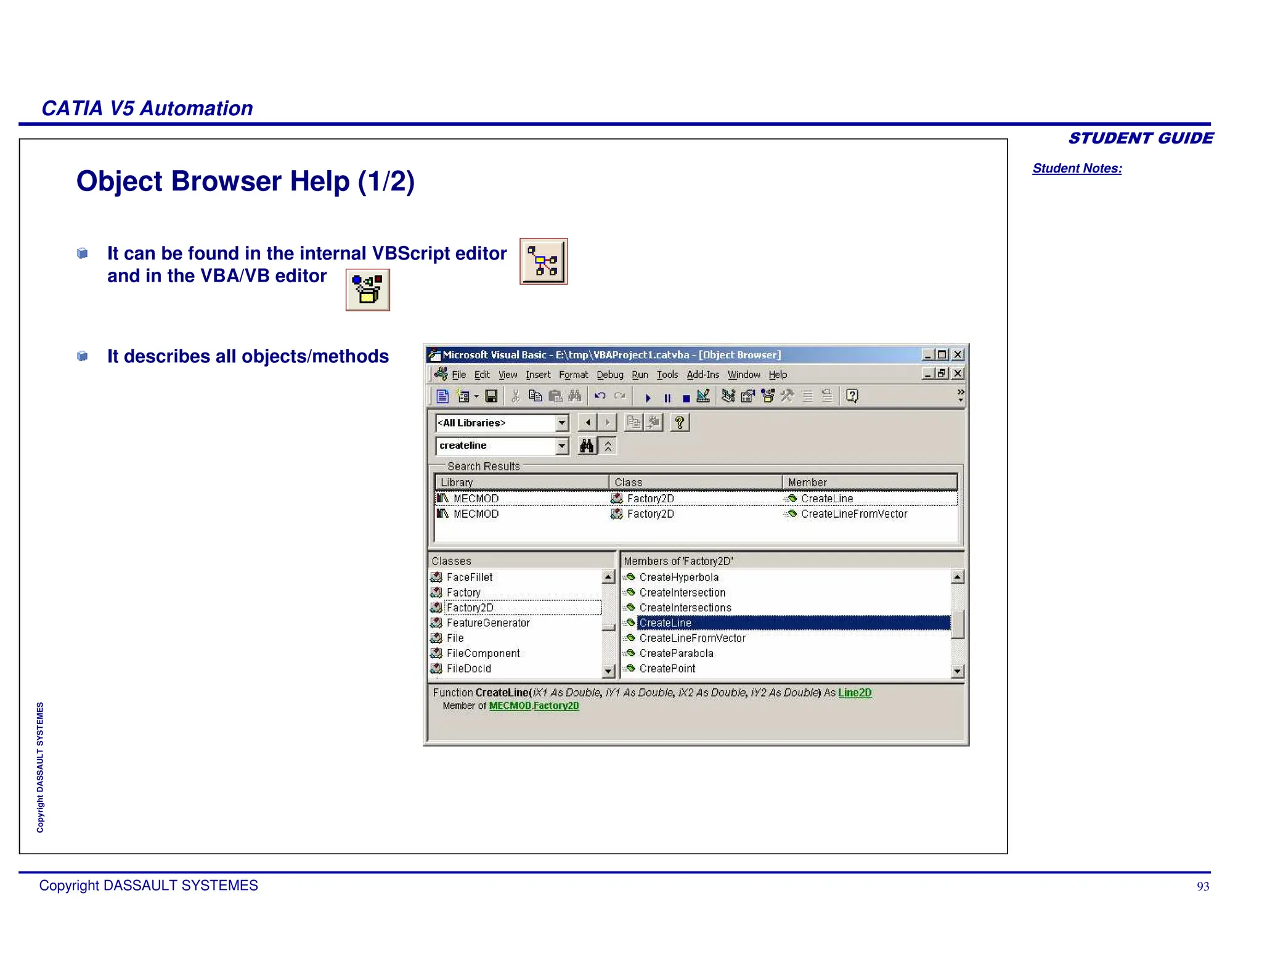Click the Copy icon in main toolbar
The image size is (1262, 975).
535,396
